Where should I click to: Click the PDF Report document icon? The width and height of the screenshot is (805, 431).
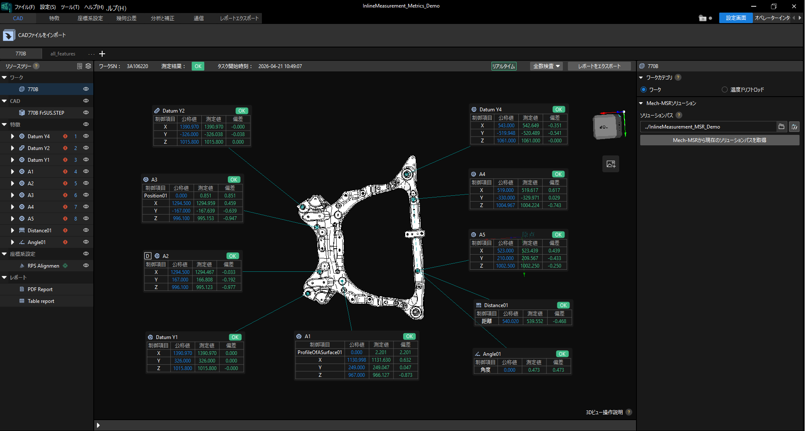coord(22,289)
